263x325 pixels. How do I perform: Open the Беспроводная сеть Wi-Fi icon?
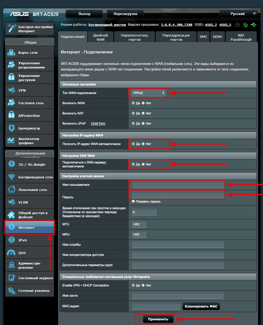click(12, 177)
